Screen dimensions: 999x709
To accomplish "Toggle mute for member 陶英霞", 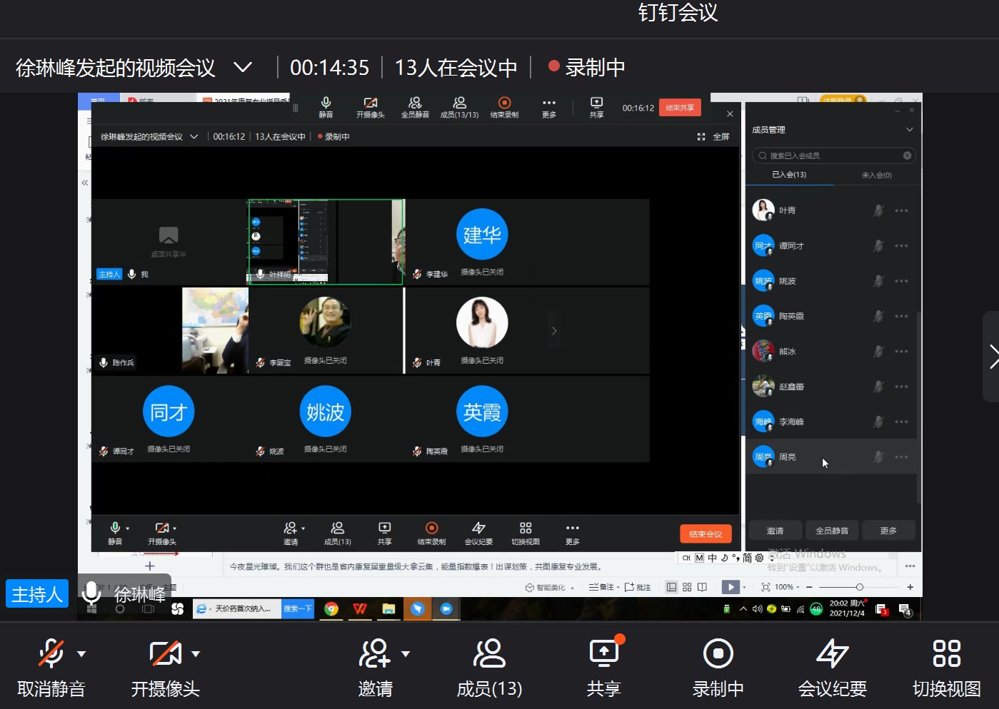I will [x=878, y=316].
